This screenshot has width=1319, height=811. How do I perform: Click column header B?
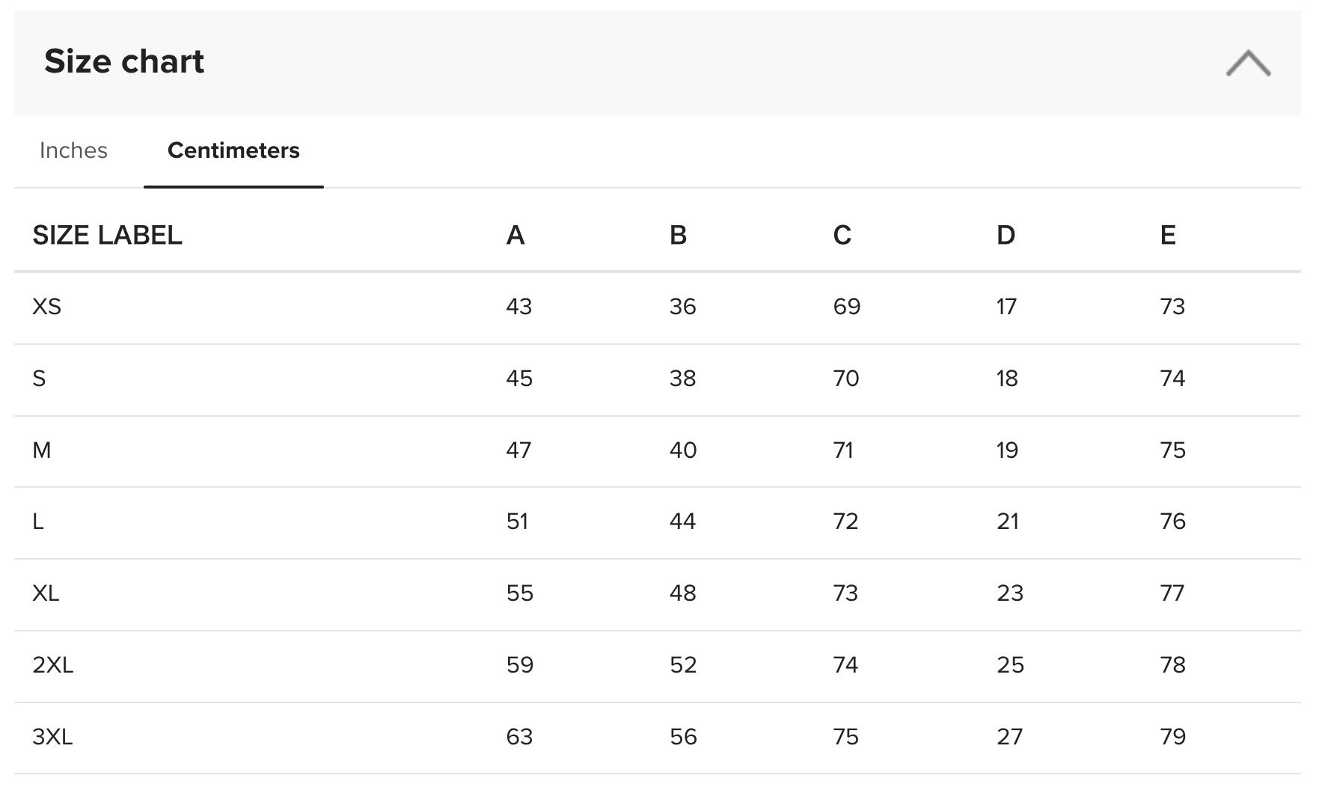pyautogui.click(x=678, y=236)
